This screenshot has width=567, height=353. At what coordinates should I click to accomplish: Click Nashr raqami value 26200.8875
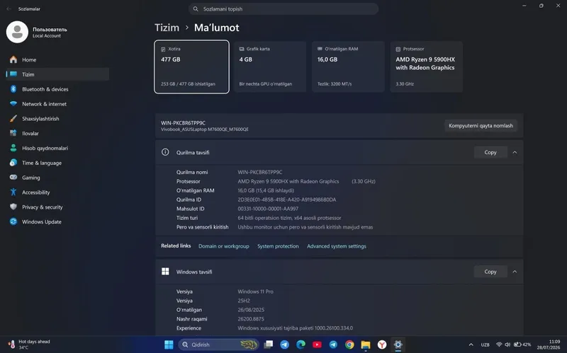251,319
